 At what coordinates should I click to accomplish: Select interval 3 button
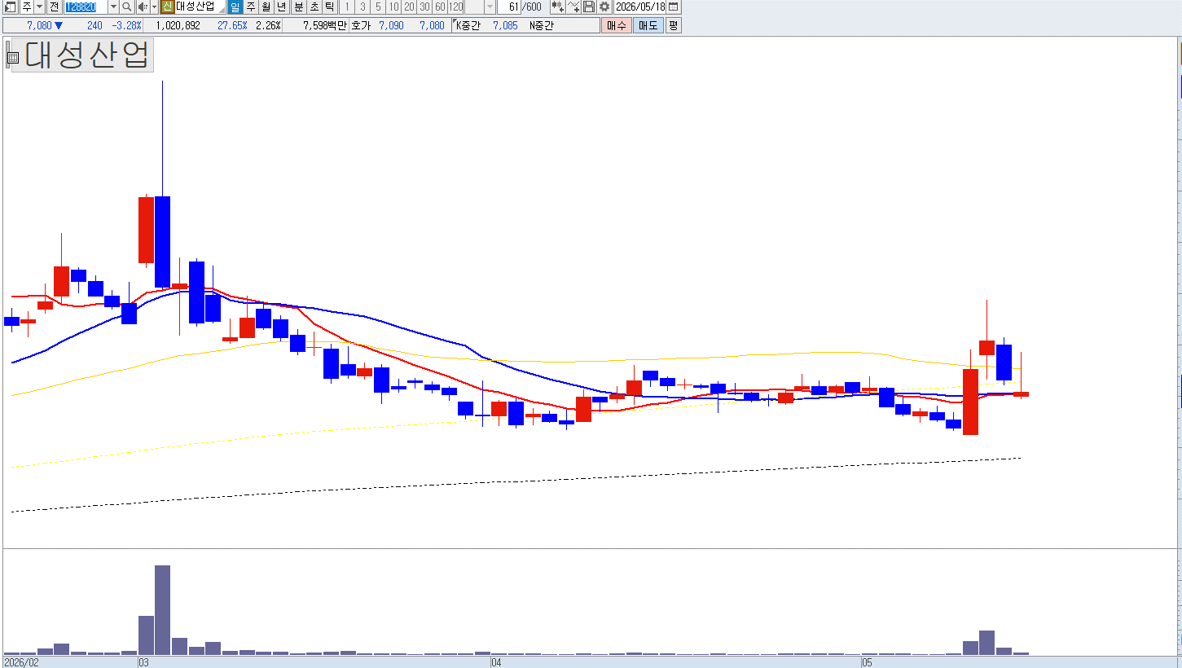click(x=363, y=7)
